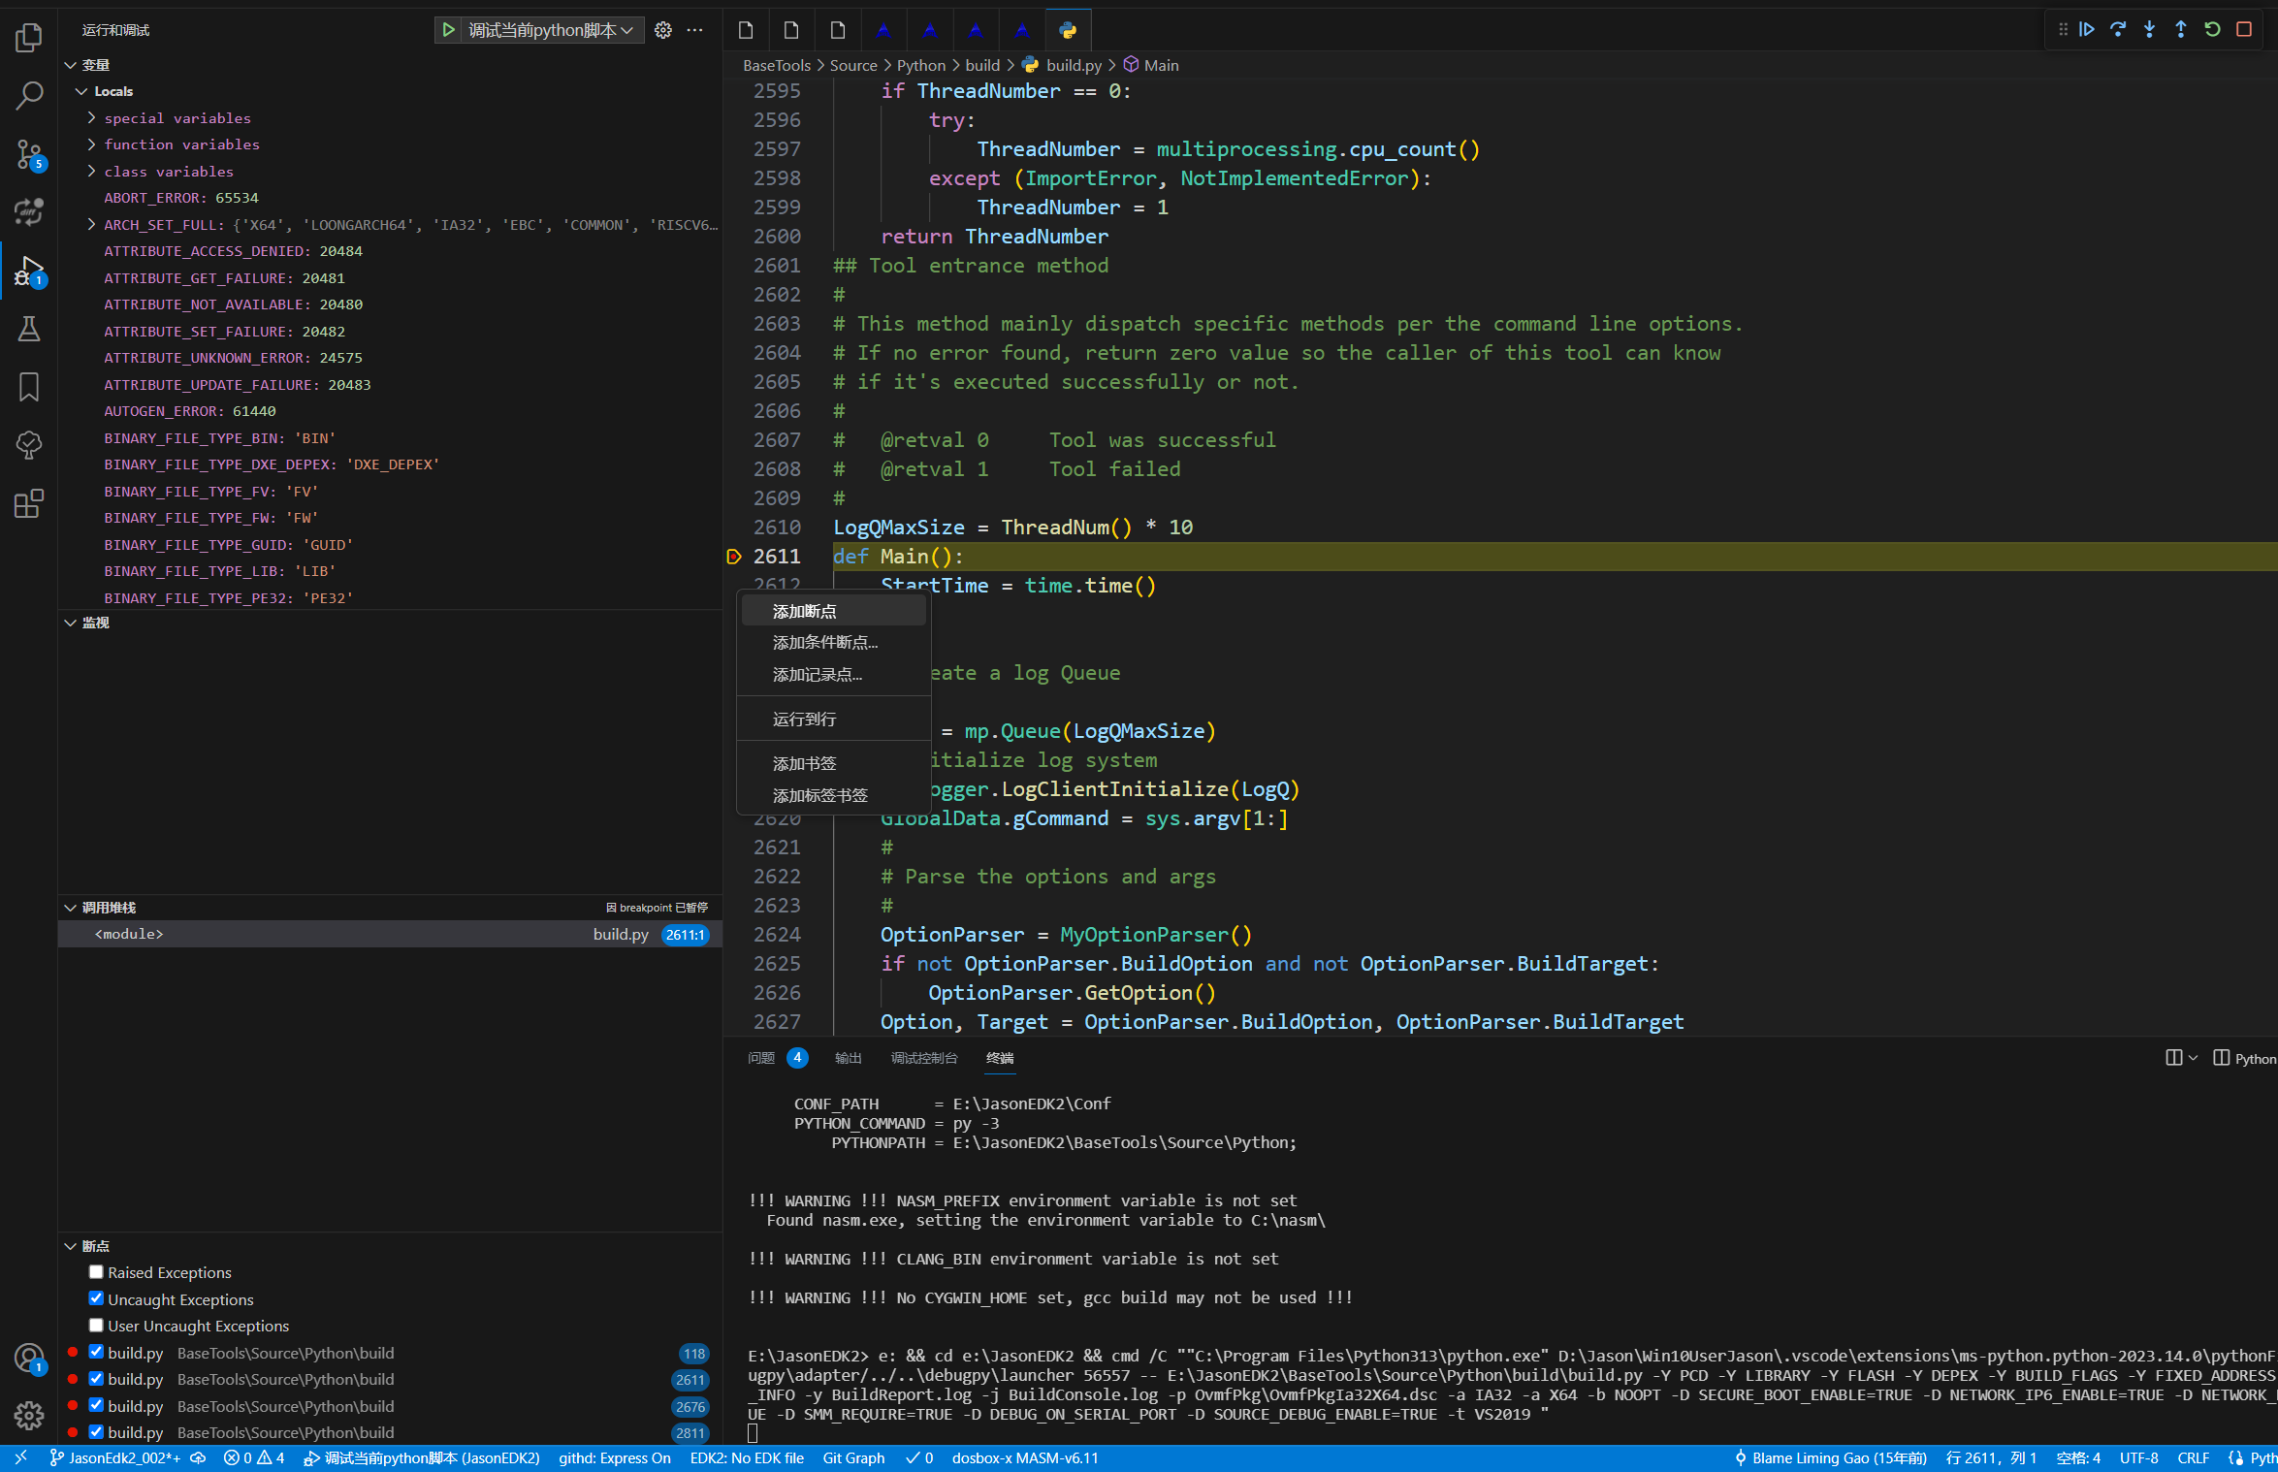2278x1472 pixels.
Task: Stop the debug session
Action: click(2243, 29)
